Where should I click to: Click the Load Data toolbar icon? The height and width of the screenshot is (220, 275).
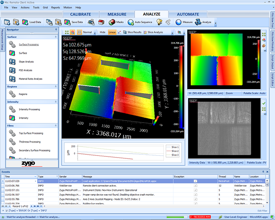click(25, 22)
